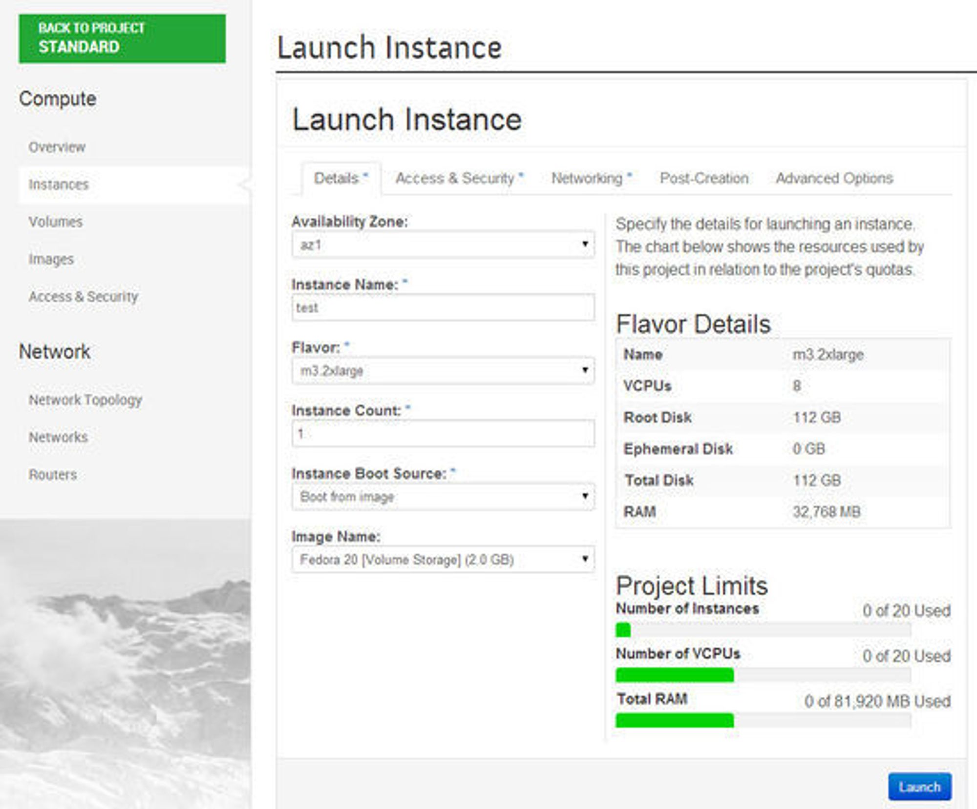977x809 pixels.
Task: Go to Overview in the sidebar
Action: coord(57,147)
